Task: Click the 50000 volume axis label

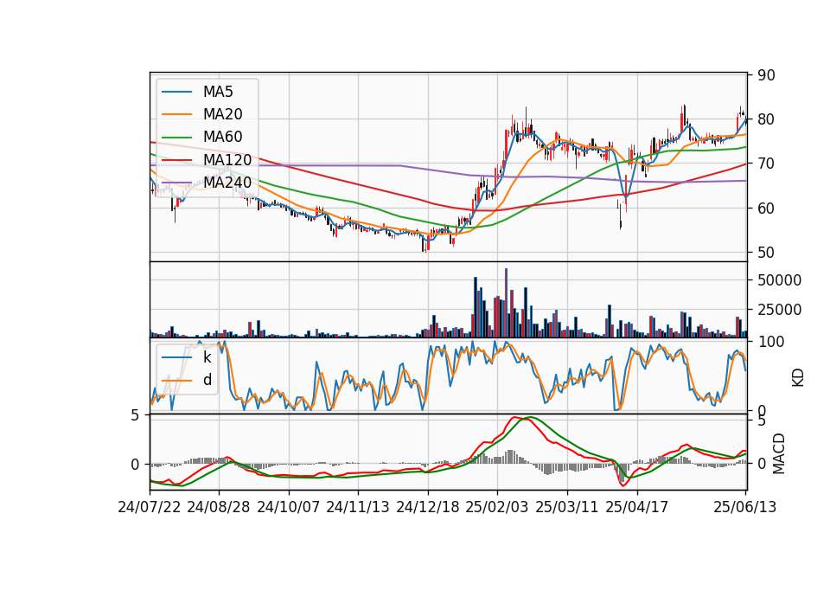Action: click(779, 280)
